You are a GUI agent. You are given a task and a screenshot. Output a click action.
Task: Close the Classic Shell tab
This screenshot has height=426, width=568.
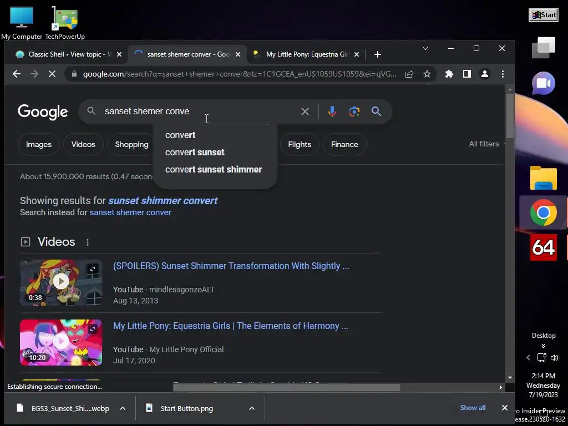point(119,54)
